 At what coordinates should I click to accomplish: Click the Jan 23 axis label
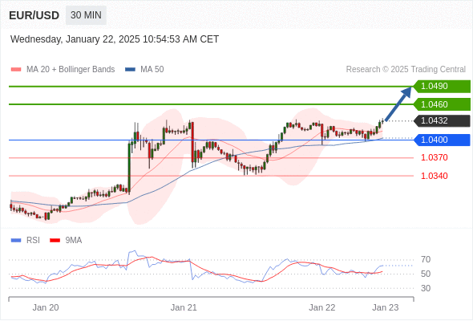(386, 307)
